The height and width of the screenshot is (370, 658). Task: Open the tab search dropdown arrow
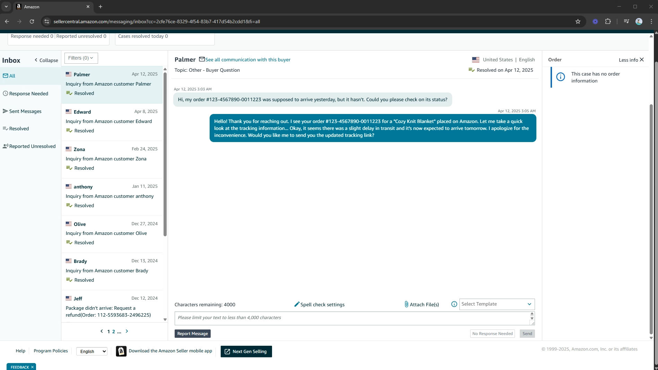click(6, 7)
